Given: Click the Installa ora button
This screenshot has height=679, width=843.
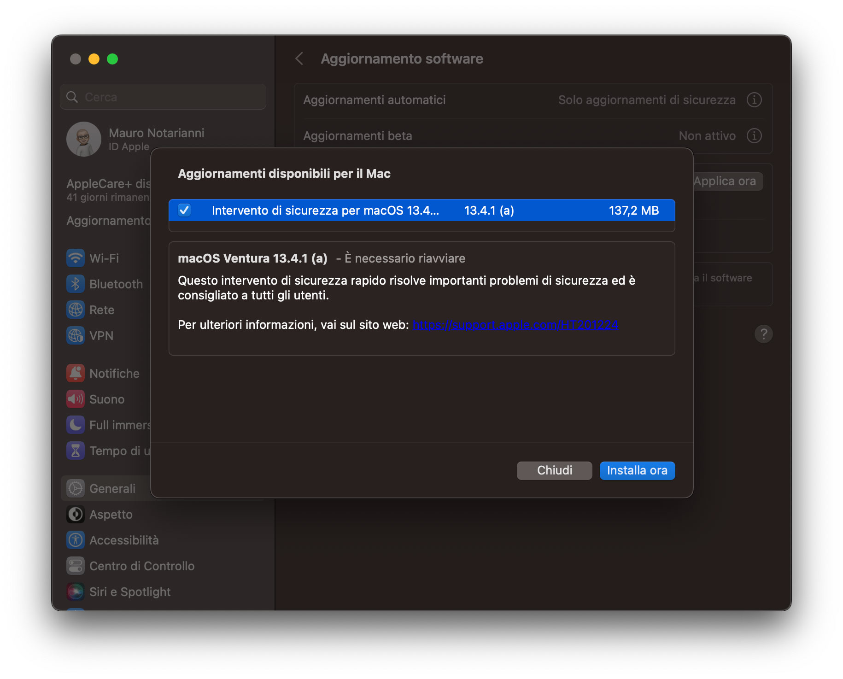Looking at the screenshot, I should [x=637, y=470].
